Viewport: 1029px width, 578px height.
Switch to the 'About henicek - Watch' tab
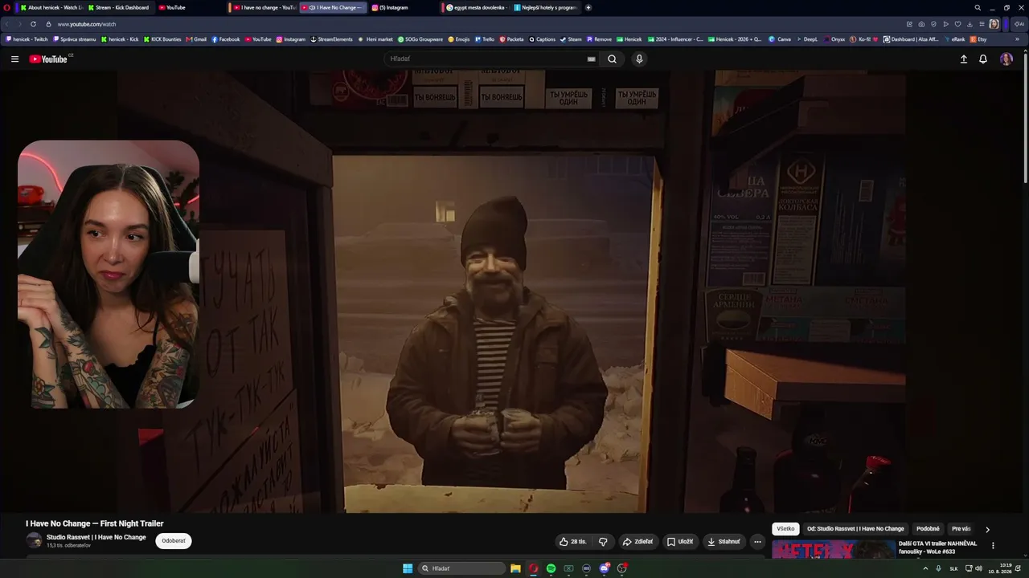pos(51,7)
